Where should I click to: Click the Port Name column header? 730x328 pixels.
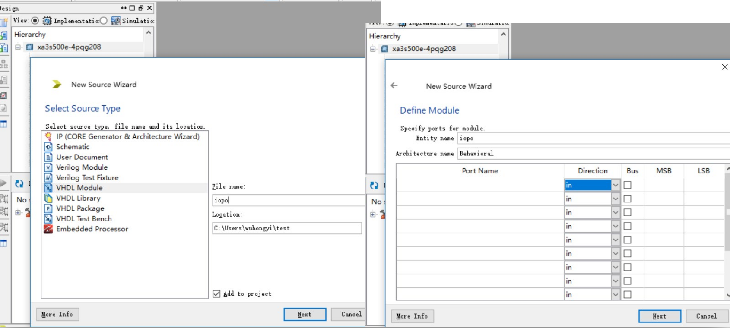(480, 171)
